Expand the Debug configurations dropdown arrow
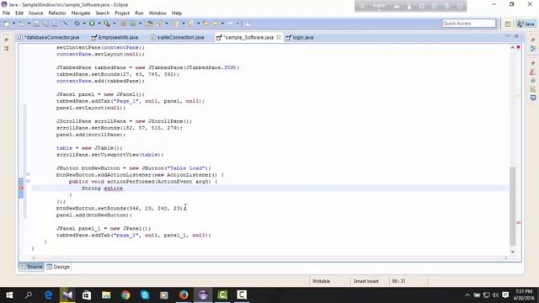This screenshot has height=303, width=539. coord(84,24)
